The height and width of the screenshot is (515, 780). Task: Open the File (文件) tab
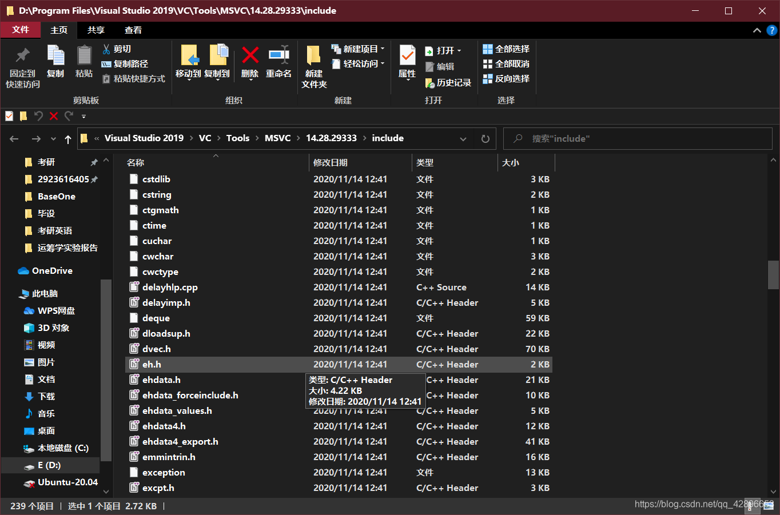21,30
